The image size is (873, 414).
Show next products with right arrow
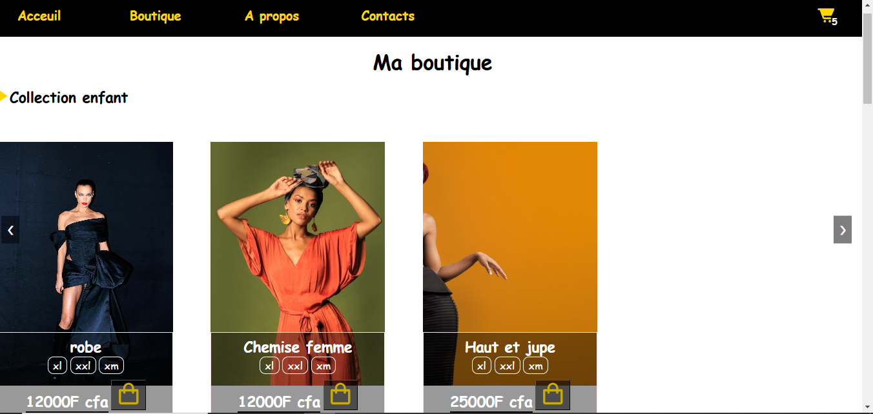pyautogui.click(x=843, y=230)
